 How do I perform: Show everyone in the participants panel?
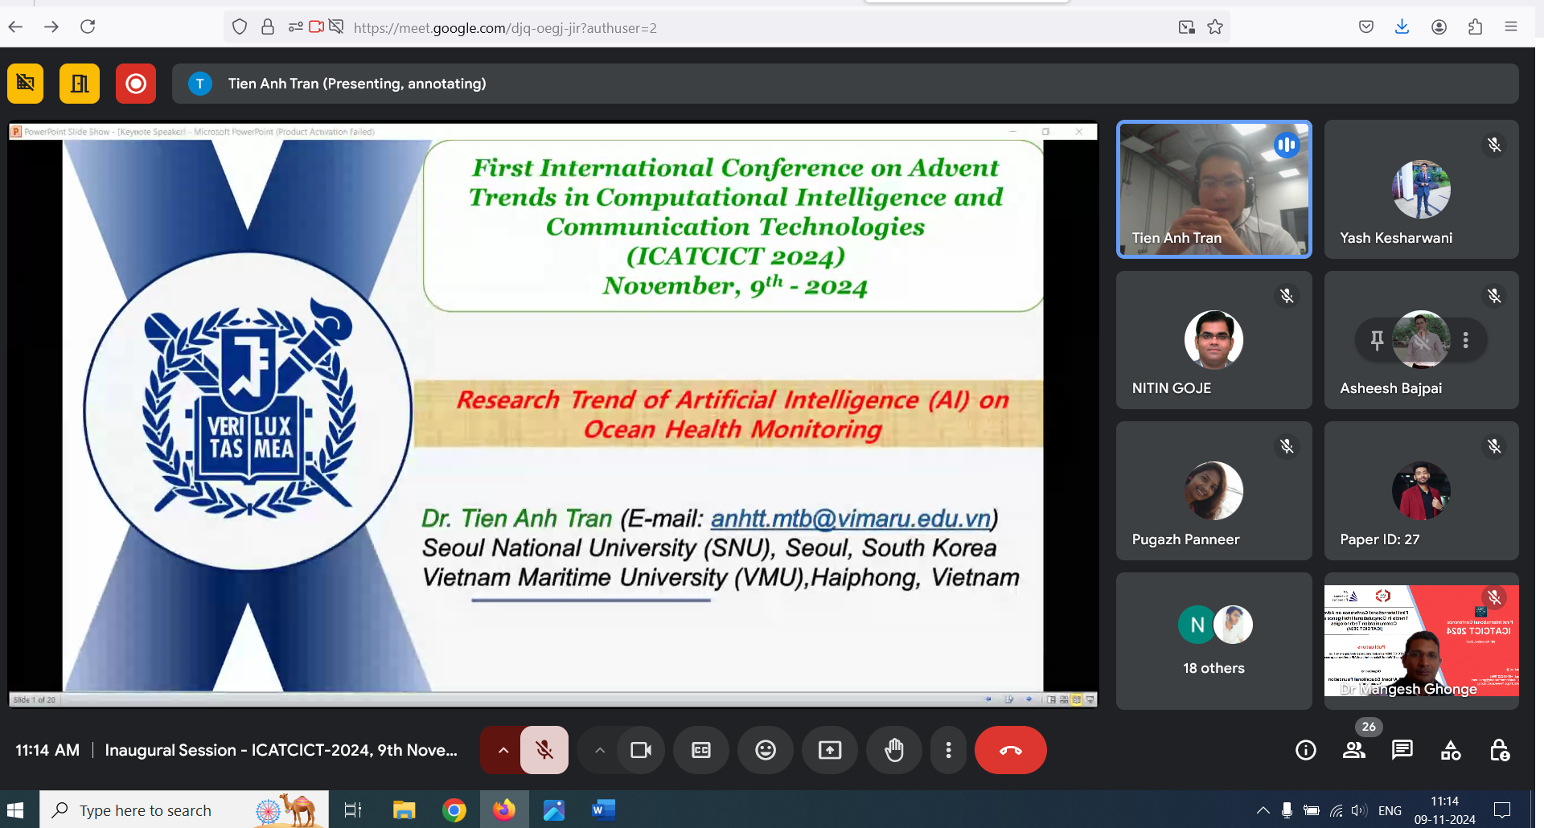point(1353,749)
